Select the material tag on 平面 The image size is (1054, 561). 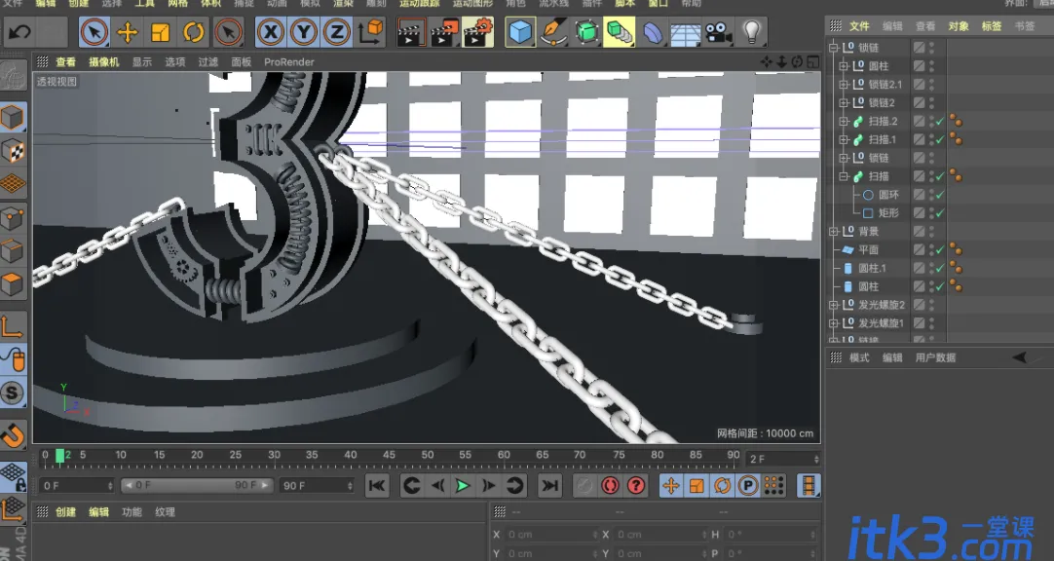(956, 250)
